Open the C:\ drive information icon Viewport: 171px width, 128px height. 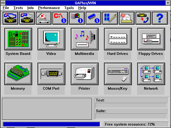pyautogui.click(x=60, y=18)
